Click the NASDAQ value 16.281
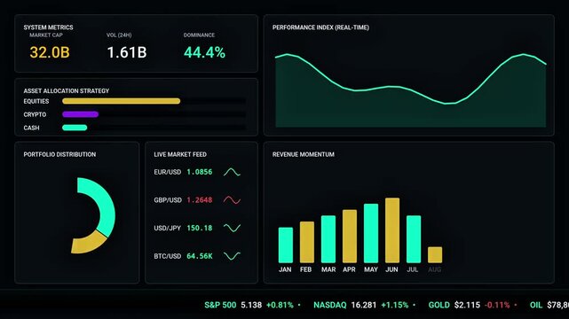Viewport: 569px width, 319px height. click(x=364, y=305)
